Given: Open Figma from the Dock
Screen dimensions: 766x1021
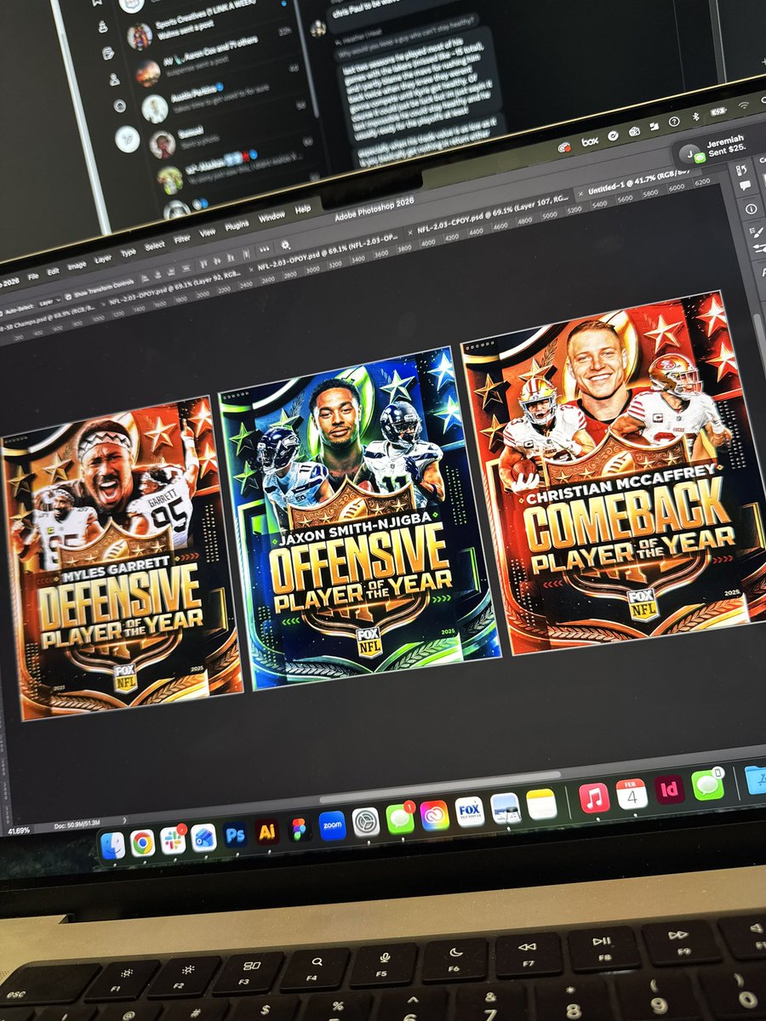Looking at the screenshot, I should pos(299,830).
